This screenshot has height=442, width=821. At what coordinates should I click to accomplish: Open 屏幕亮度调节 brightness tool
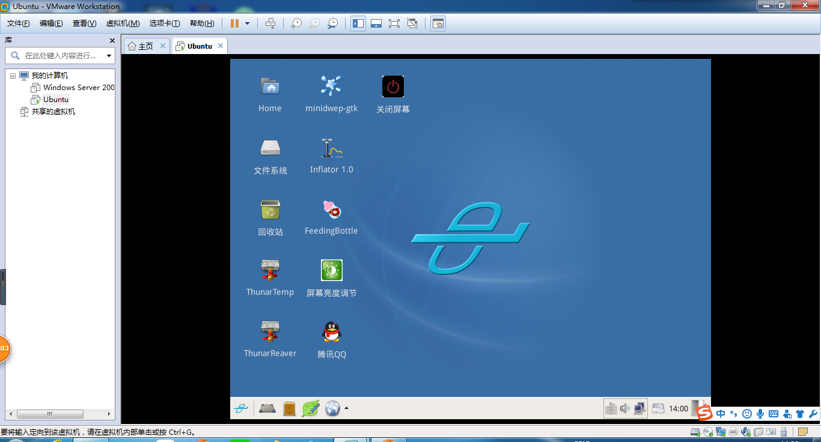332,271
